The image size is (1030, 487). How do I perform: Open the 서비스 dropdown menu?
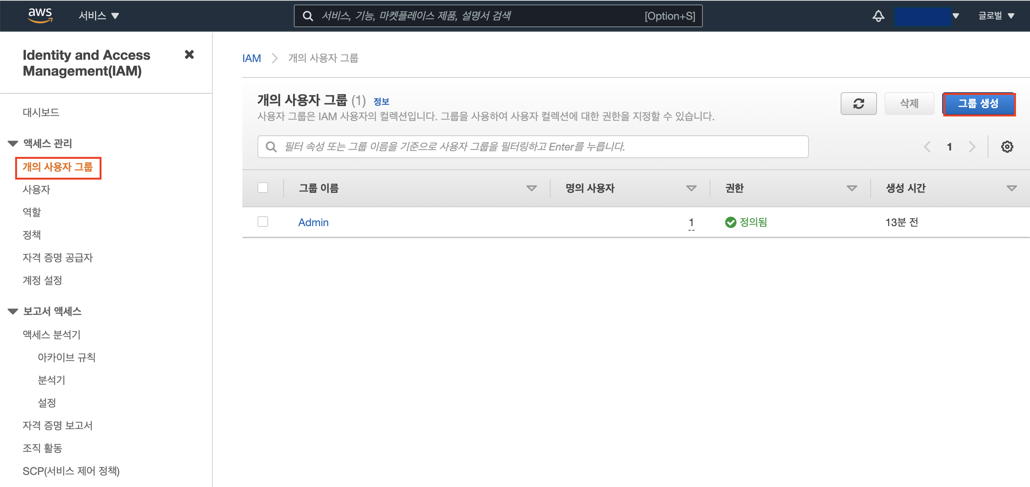pos(99,16)
